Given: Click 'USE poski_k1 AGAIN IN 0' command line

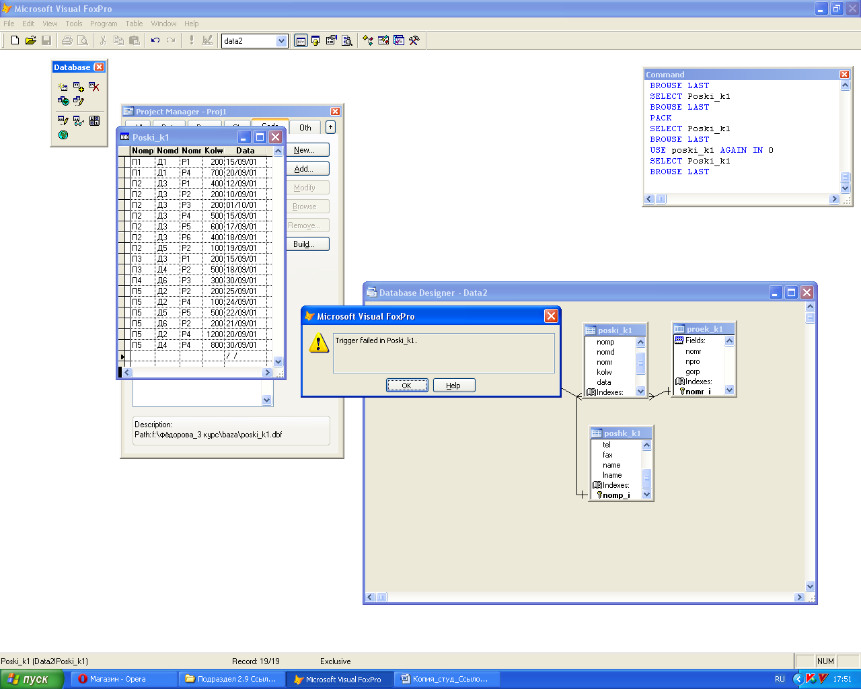Looking at the screenshot, I should click(x=712, y=150).
